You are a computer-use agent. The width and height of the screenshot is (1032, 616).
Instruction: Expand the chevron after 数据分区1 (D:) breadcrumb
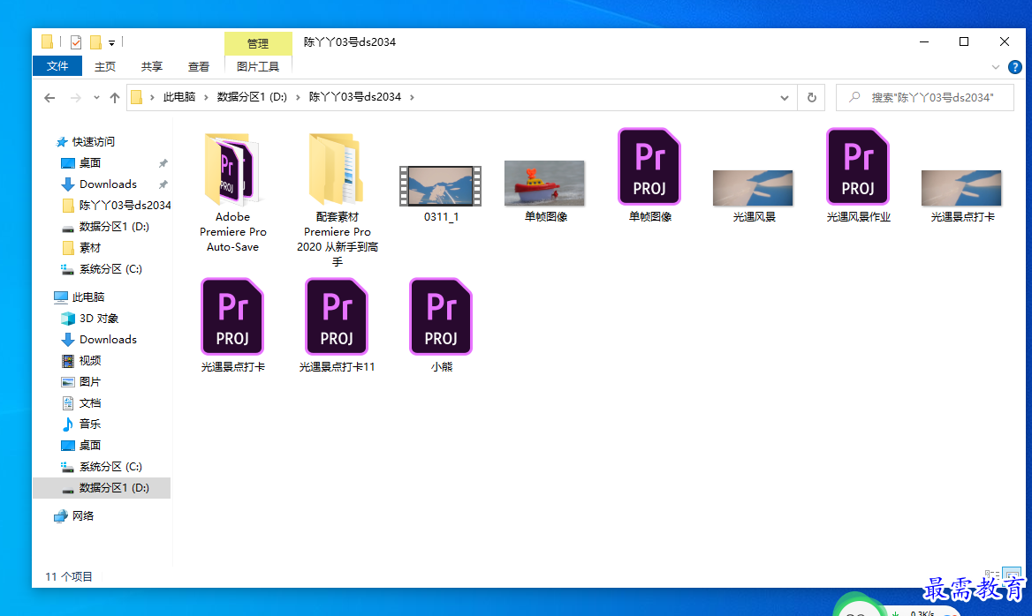(298, 97)
